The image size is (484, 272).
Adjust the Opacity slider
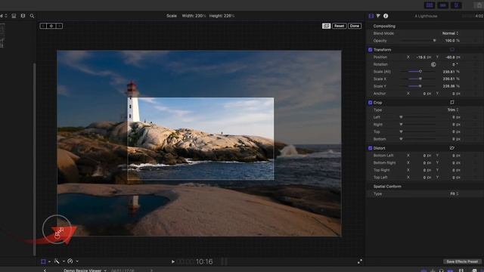point(417,41)
